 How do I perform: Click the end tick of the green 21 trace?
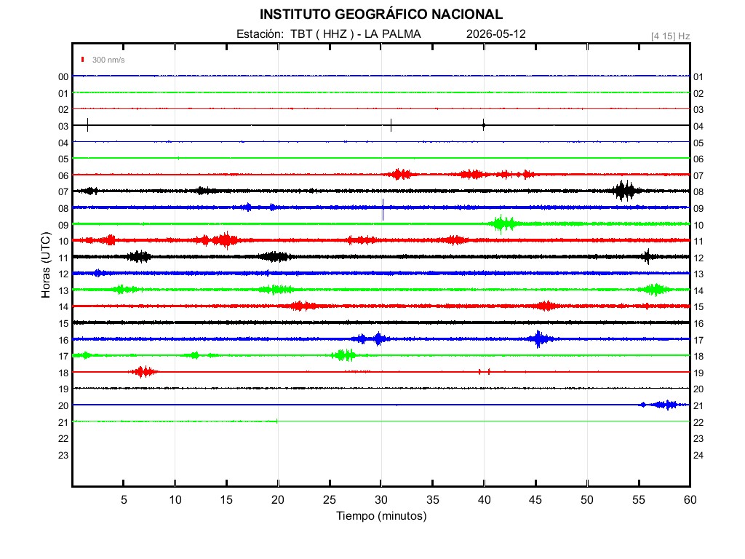pyautogui.click(x=277, y=421)
